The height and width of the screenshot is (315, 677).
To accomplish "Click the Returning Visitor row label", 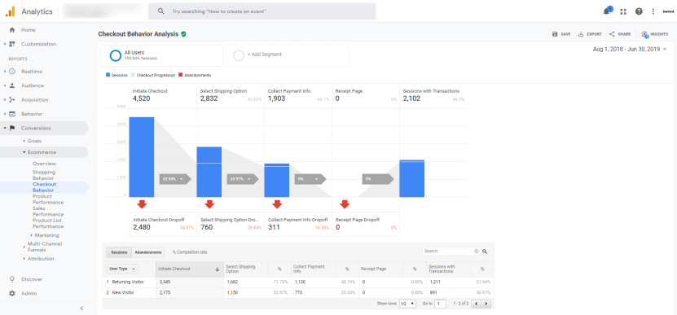I will tap(128, 282).
